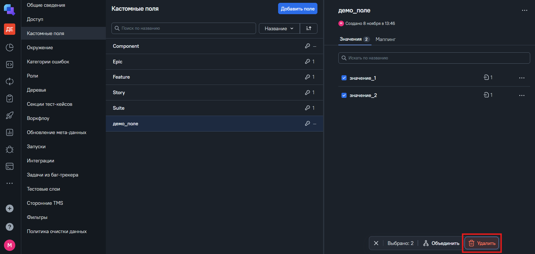Select the демо_поле field row
Screen dimensions: 535x254
(214, 124)
